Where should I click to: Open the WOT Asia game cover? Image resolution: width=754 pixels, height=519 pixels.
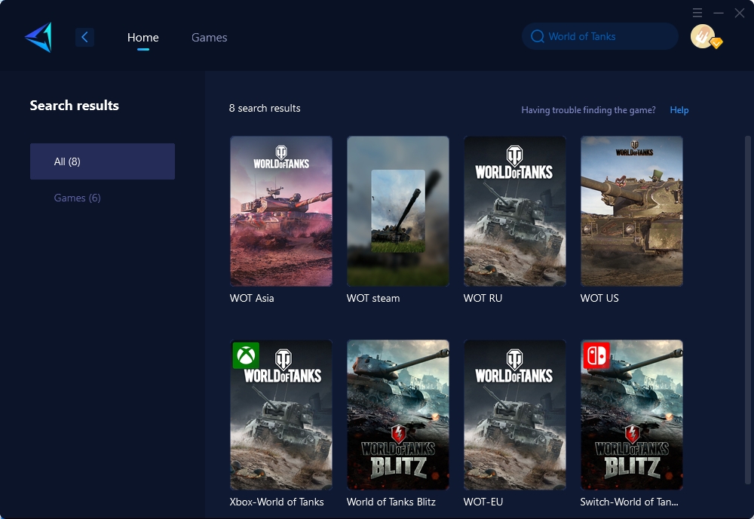pyautogui.click(x=281, y=211)
